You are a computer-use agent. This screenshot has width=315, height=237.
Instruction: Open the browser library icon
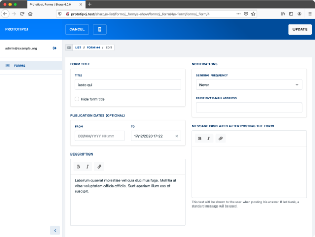coord(283,14)
